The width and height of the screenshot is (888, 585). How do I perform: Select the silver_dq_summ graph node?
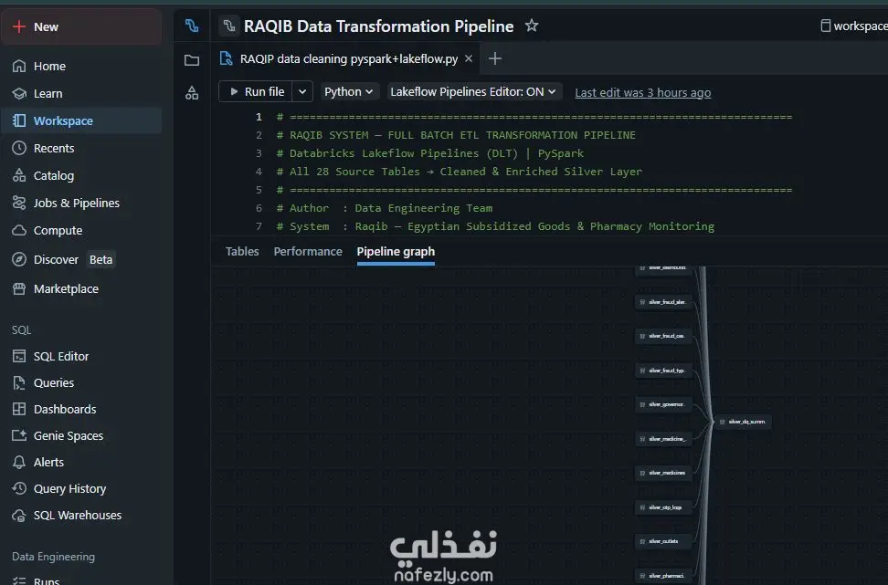[743, 422]
